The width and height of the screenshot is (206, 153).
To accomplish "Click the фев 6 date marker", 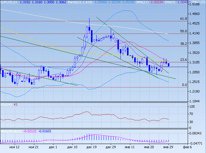I will tap(187, 147).
